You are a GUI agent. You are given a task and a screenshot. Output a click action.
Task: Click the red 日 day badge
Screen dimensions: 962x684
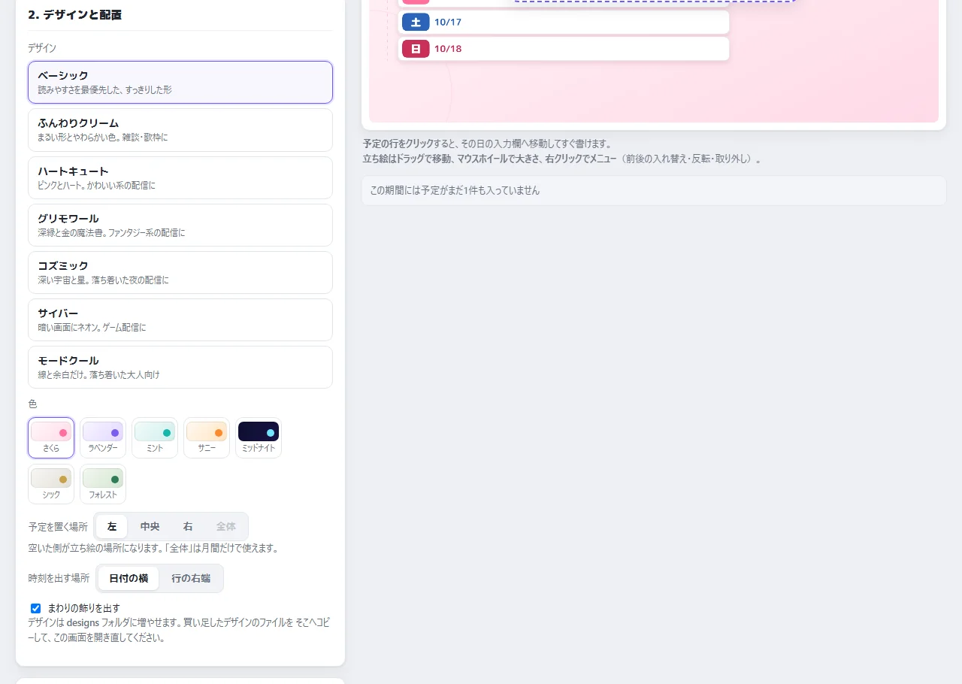pyautogui.click(x=416, y=49)
